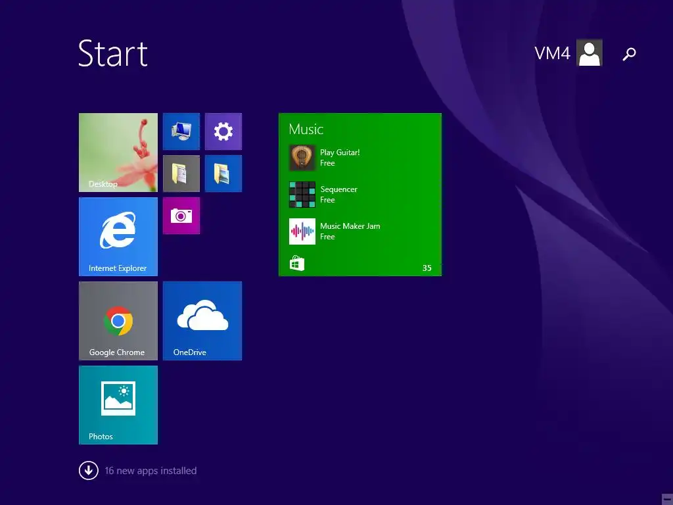Screen dimensions: 673x505
Task: Click the Store bag icon in Music tile
Action: pos(296,263)
